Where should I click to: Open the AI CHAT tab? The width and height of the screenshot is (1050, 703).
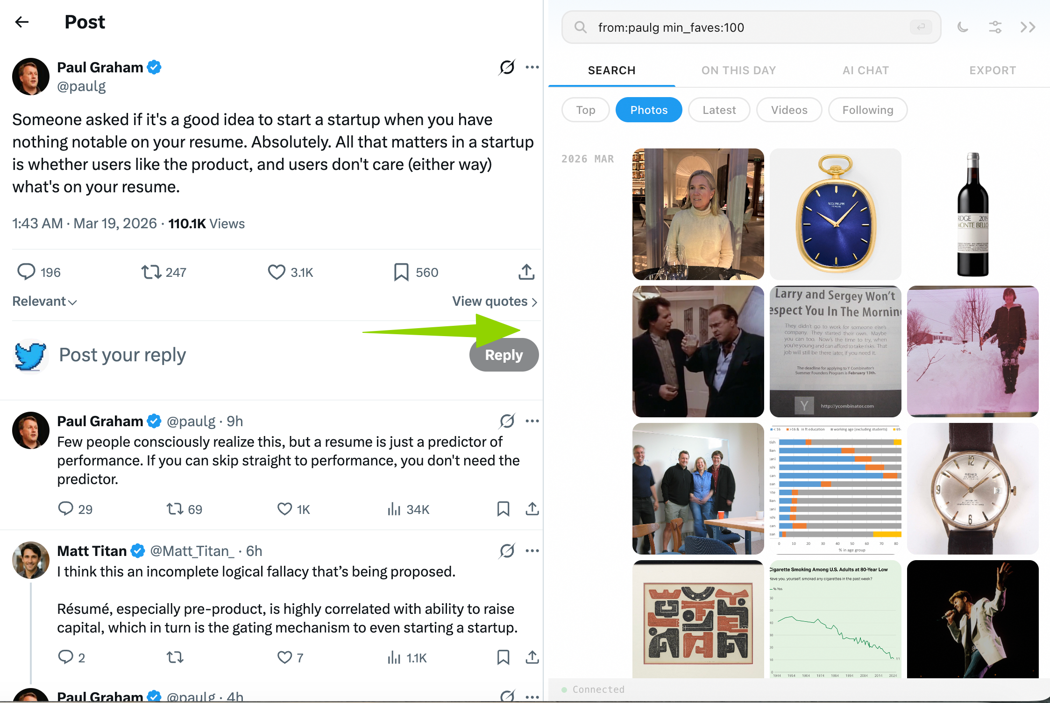[866, 70]
